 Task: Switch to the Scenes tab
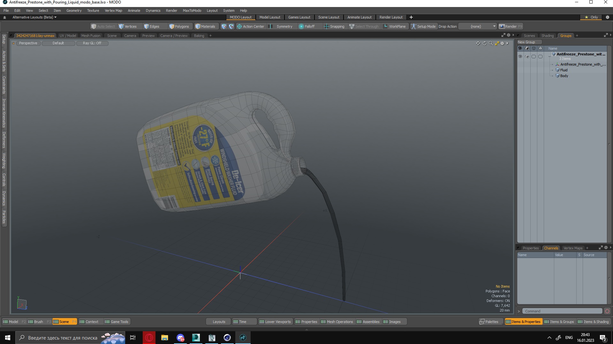click(x=529, y=36)
